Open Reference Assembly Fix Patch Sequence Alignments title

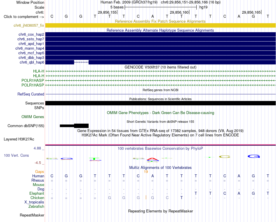[x=160, y=21]
